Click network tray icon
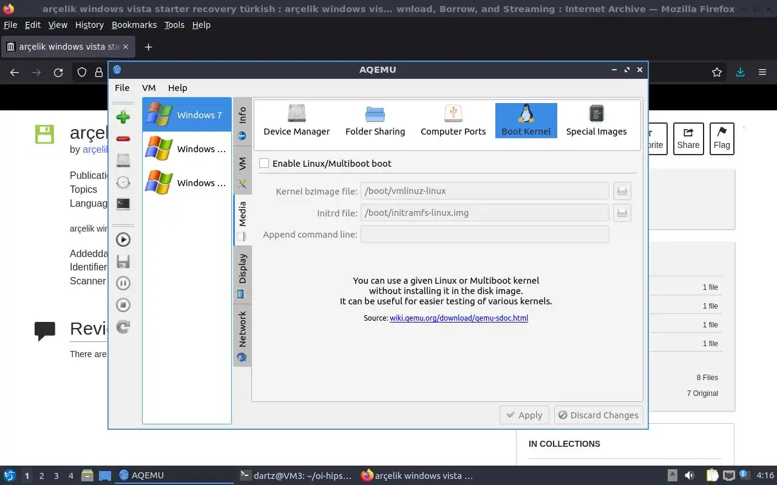 click(729, 475)
